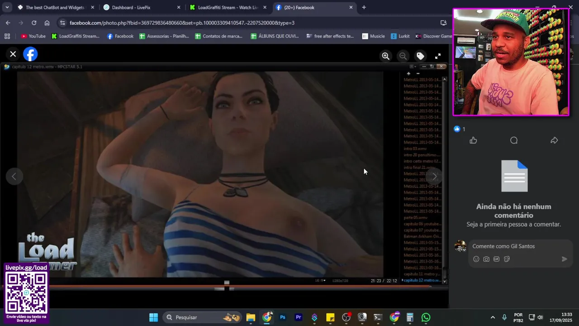Share the photo with the arrow icon
Image resolution: width=579 pixels, height=326 pixels.
pos(554,140)
